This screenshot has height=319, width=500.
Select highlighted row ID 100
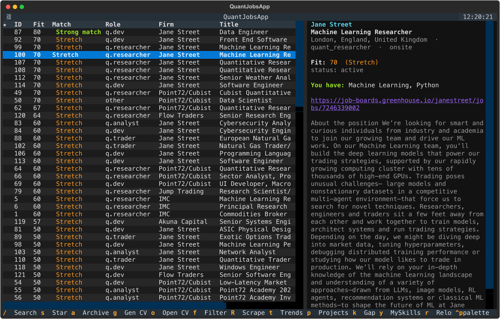pyautogui.click(x=149, y=55)
